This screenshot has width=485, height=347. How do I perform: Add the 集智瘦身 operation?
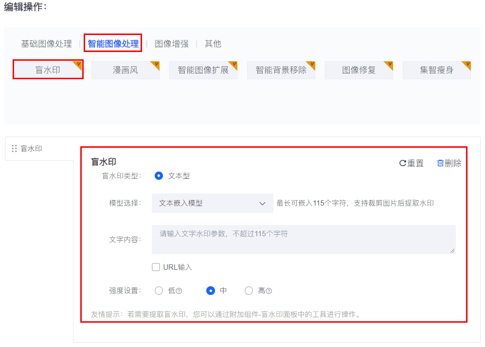click(x=437, y=70)
